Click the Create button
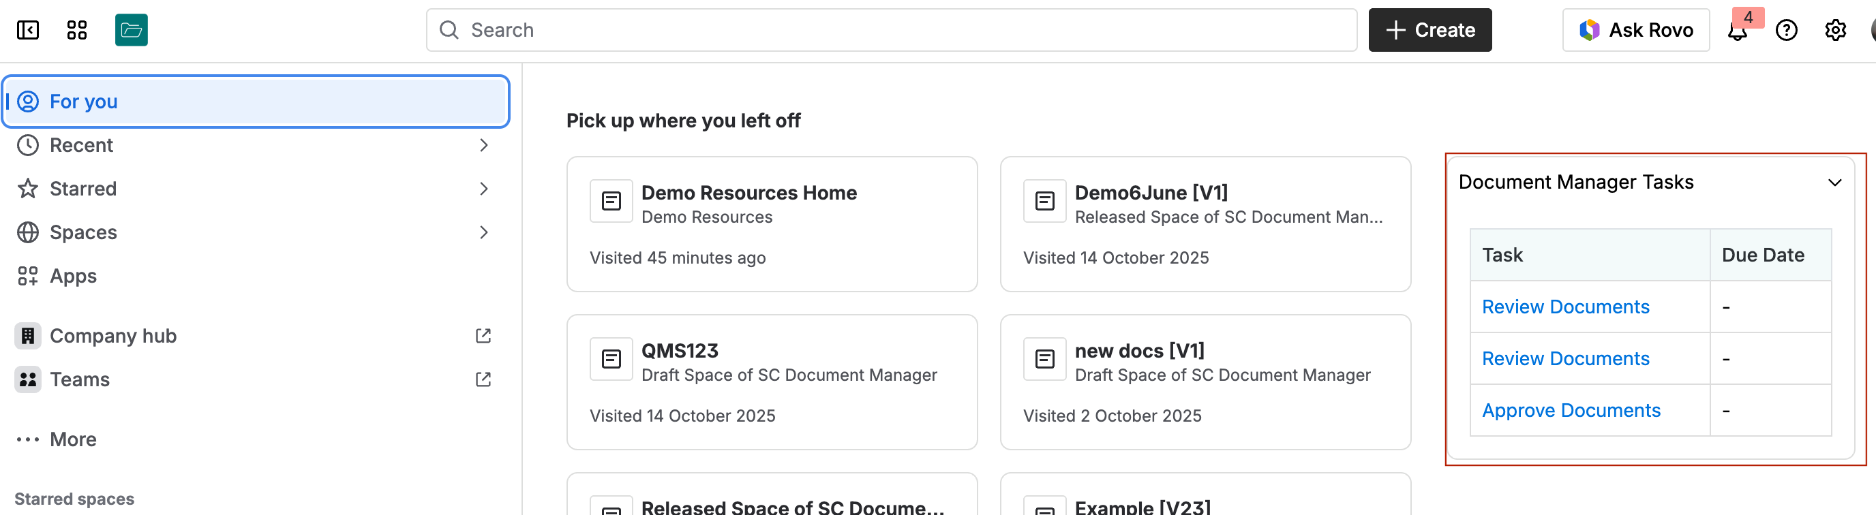This screenshot has width=1876, height=515. [x=1429, y=30]
